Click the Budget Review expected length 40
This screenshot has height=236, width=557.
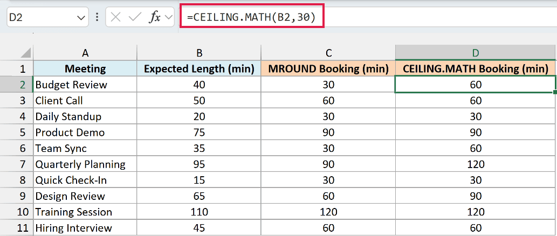click(x=200, y=85)
